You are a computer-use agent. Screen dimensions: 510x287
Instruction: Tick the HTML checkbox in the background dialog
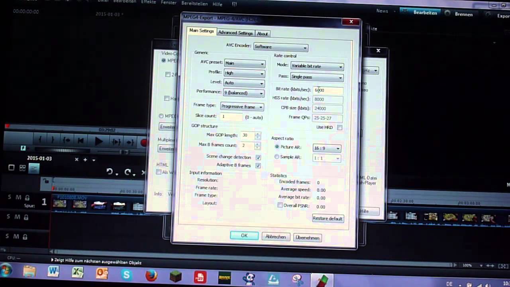click(x=159, y=172)
